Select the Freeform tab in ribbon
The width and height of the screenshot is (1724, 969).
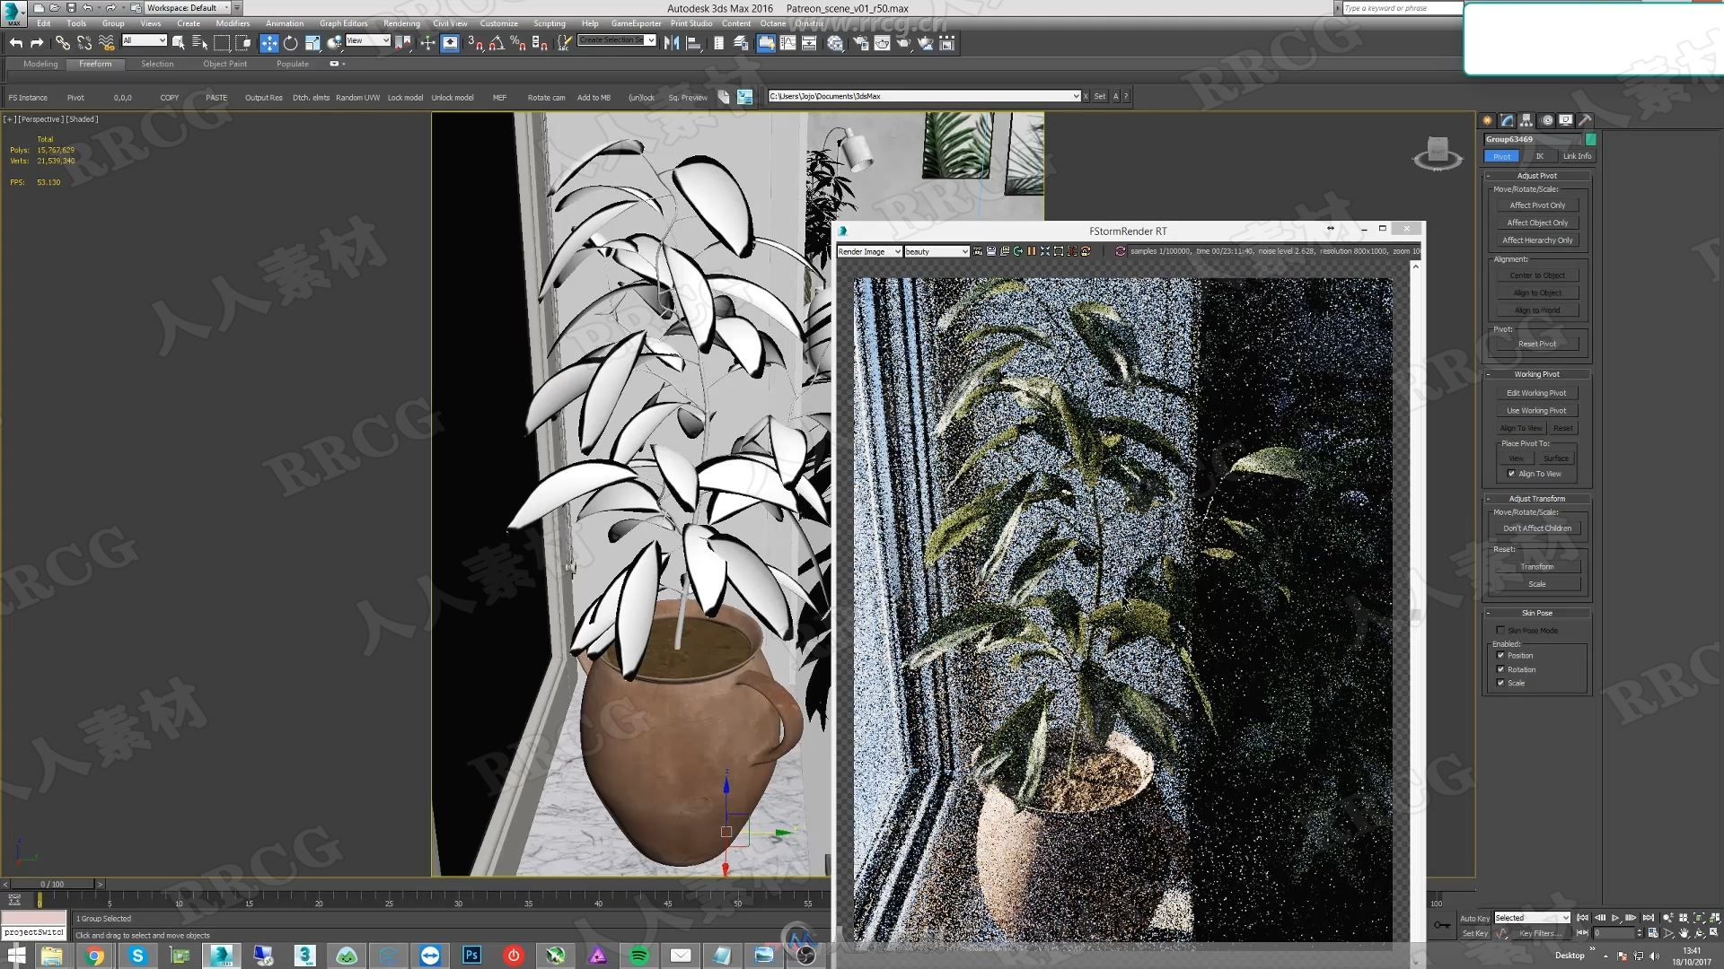point(94,63)
